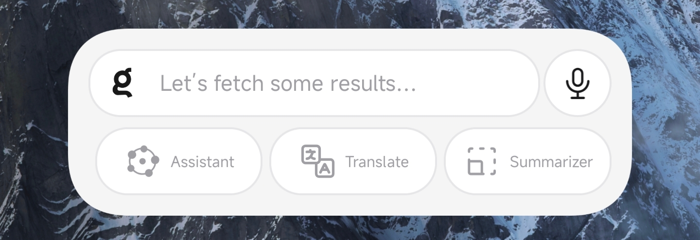This screenshot has width=700, height=240.
Task: Click the black g logo icon
Action: (x=122, y=83)
